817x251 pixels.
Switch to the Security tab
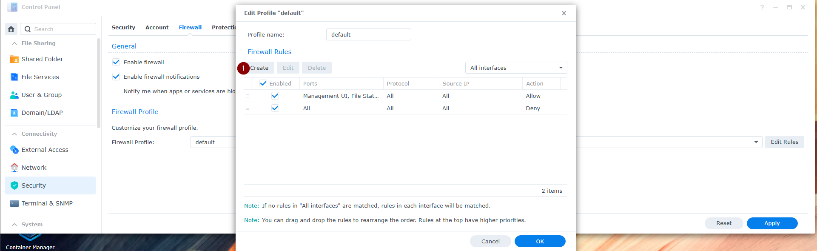coord(123,27)
